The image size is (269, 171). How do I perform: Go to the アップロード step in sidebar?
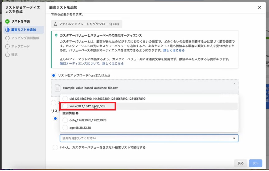(x=21, y=47)
